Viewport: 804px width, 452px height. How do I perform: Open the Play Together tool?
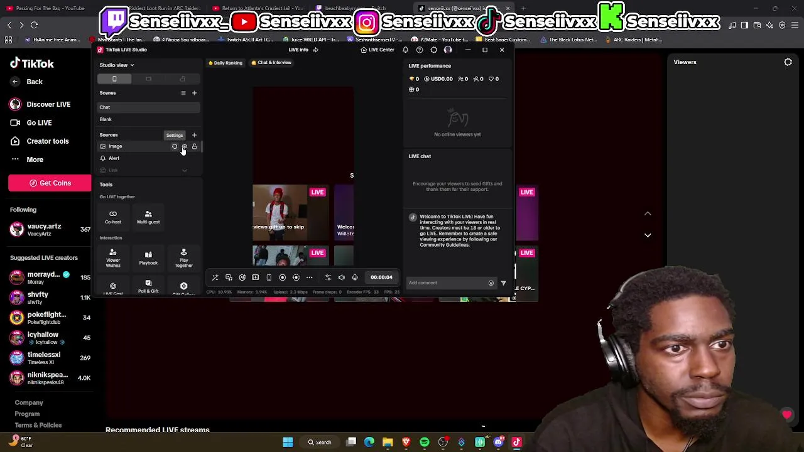pos(183,258)
